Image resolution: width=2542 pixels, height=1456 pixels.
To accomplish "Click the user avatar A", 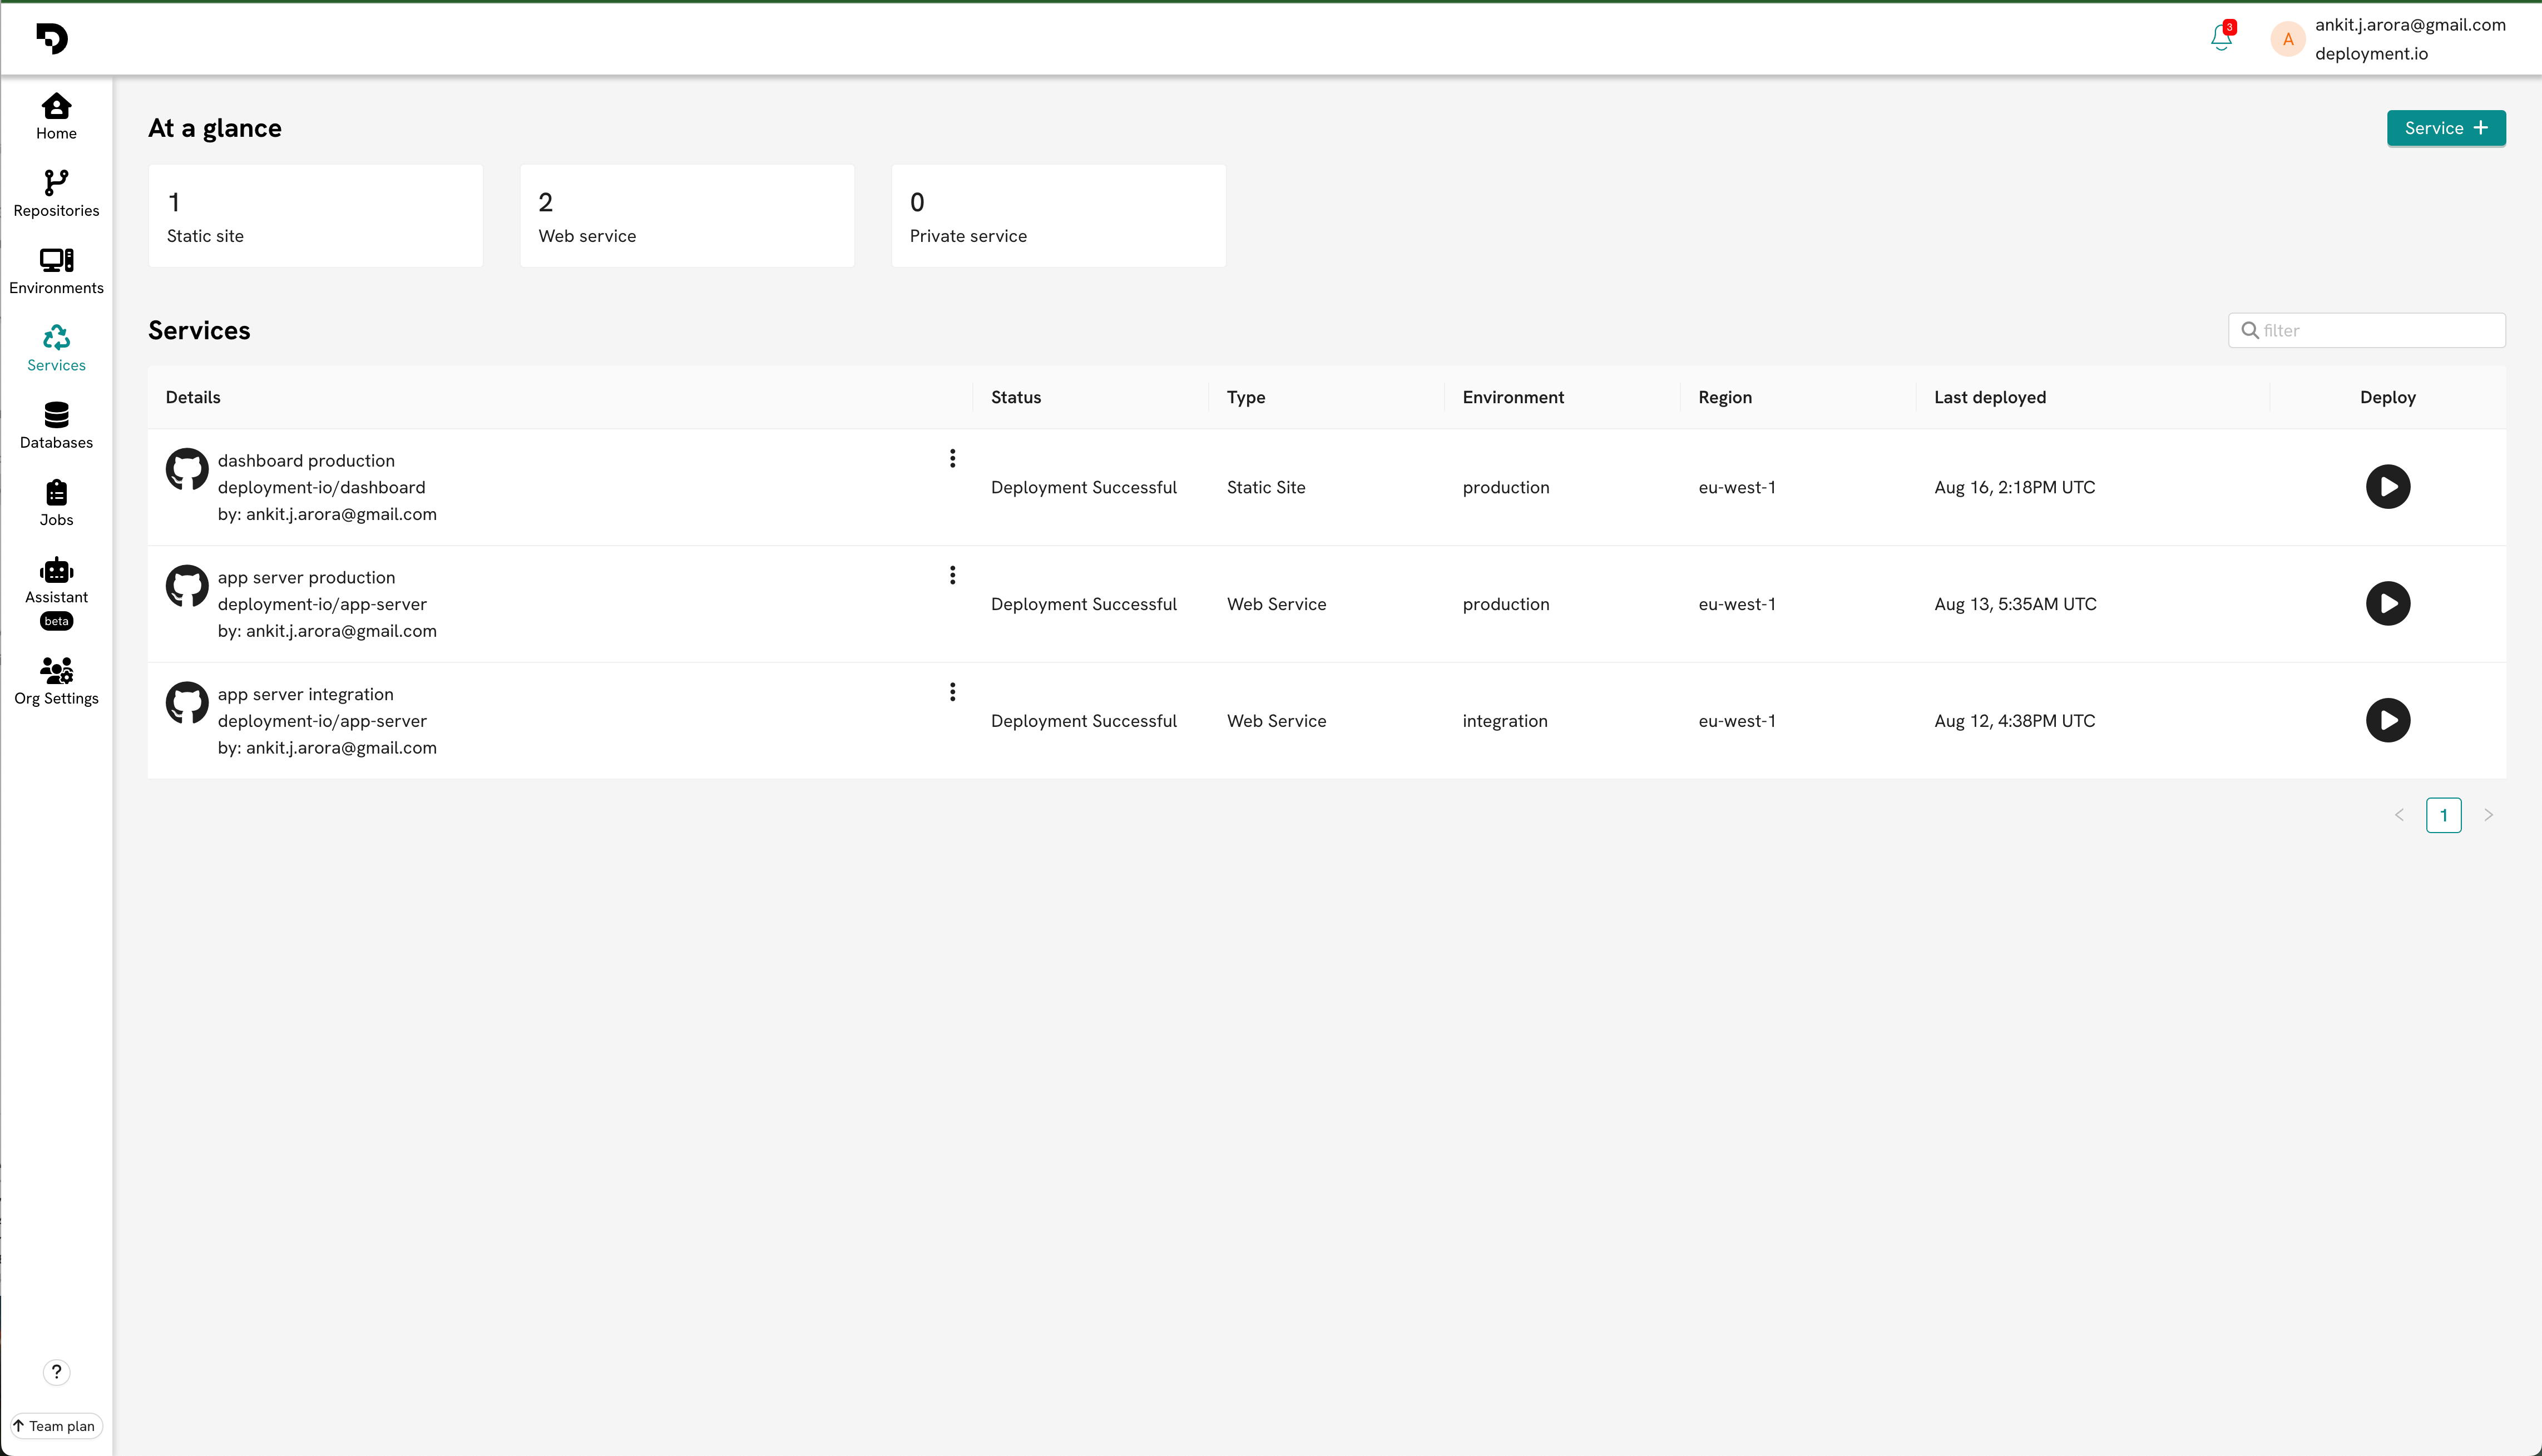I will pyautogui.click(x=2288, y=39).
